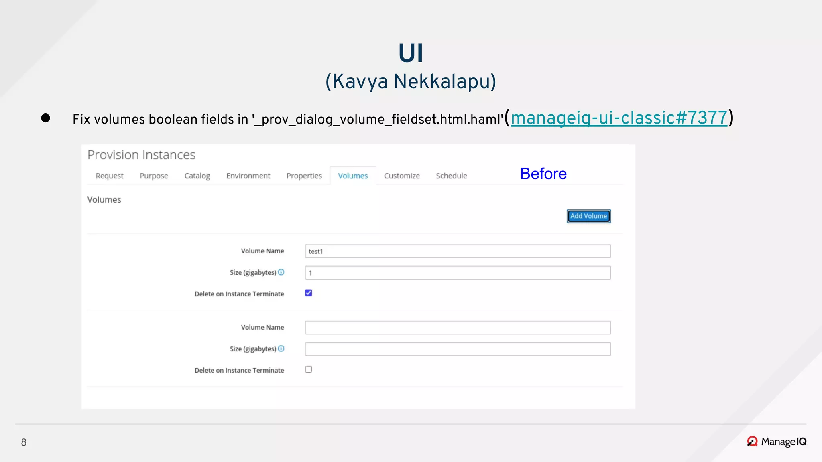822x462 pixels.
Task: Switch to the Request tab
Action: (x=110, y=176)
